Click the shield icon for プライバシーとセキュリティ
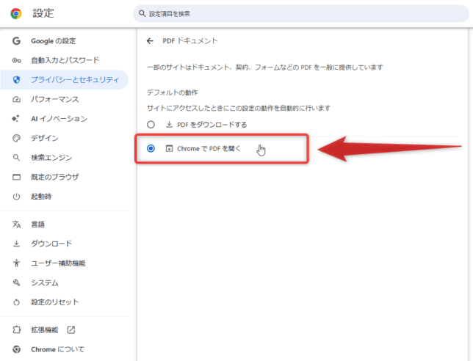 [16, 79]
